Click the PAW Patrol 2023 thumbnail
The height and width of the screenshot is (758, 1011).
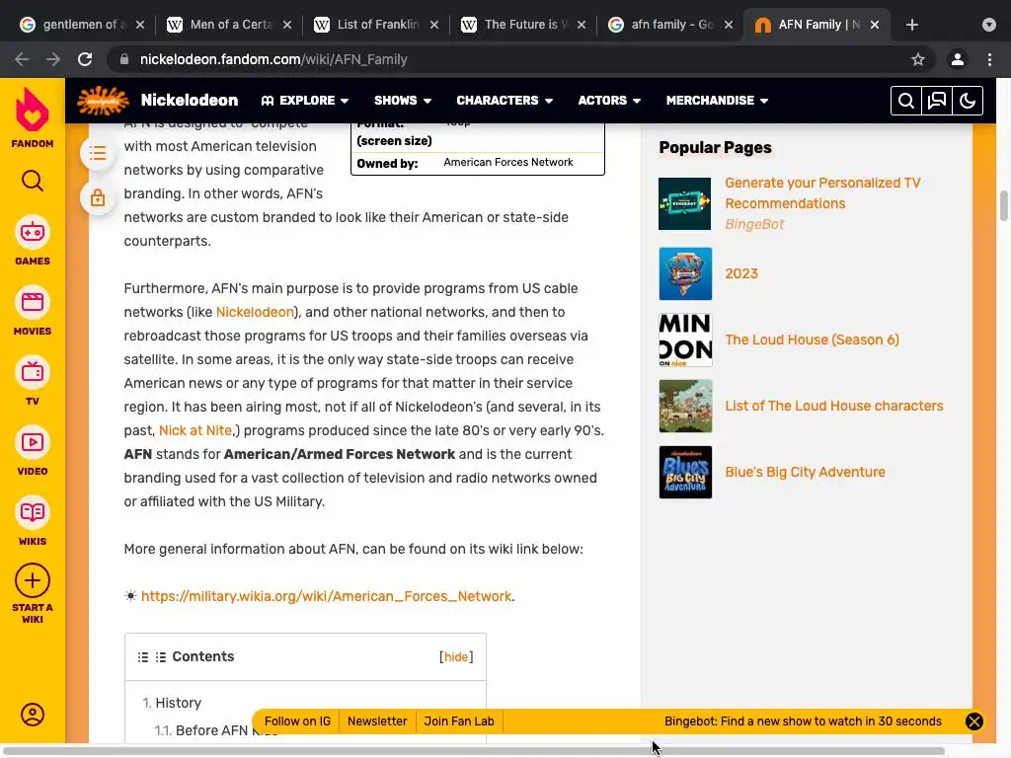click(685, 274)
